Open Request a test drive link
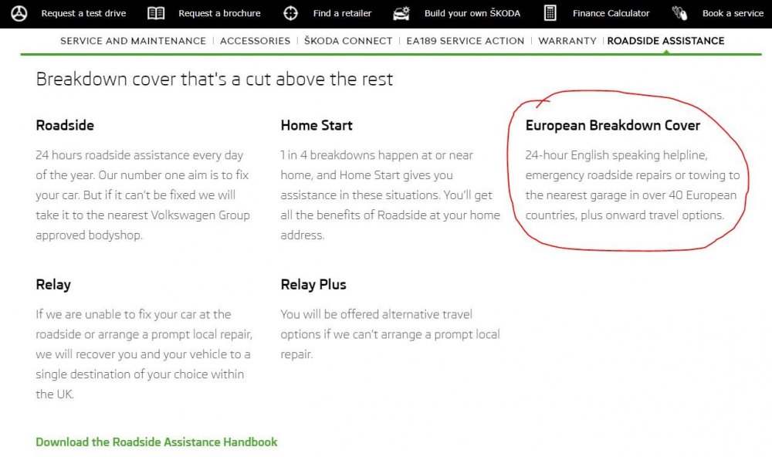The height and width of the screenshot is (457, 772). point(83,13)
